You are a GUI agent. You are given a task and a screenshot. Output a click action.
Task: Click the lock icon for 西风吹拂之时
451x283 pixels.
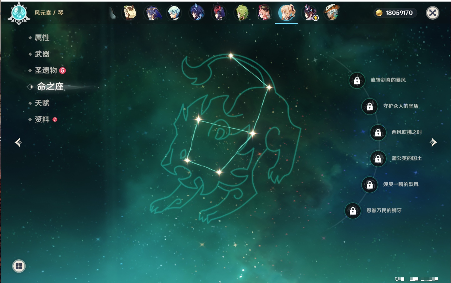pyautogui.click(x=378, y=133)
